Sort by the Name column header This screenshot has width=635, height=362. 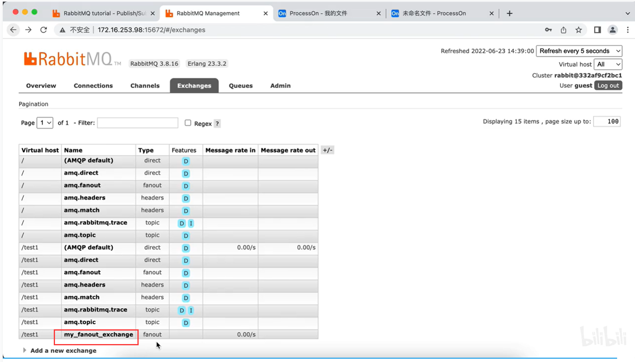[73, 150]
